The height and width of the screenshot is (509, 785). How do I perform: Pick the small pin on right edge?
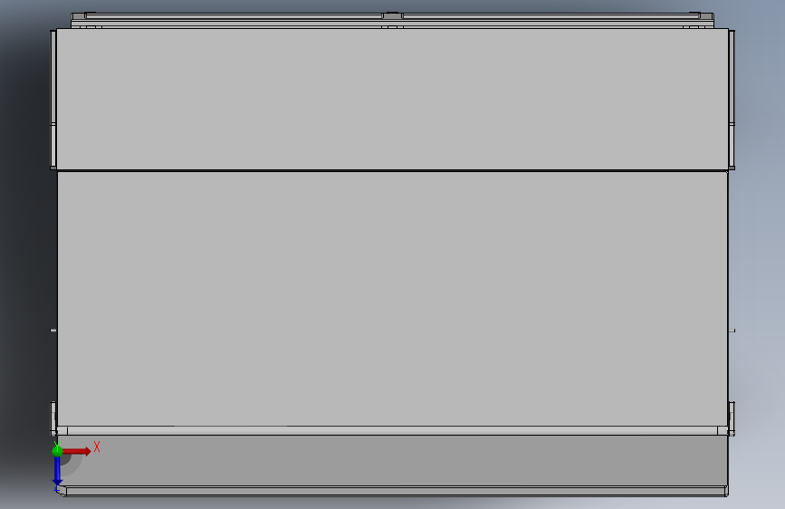tap(732, 331)
